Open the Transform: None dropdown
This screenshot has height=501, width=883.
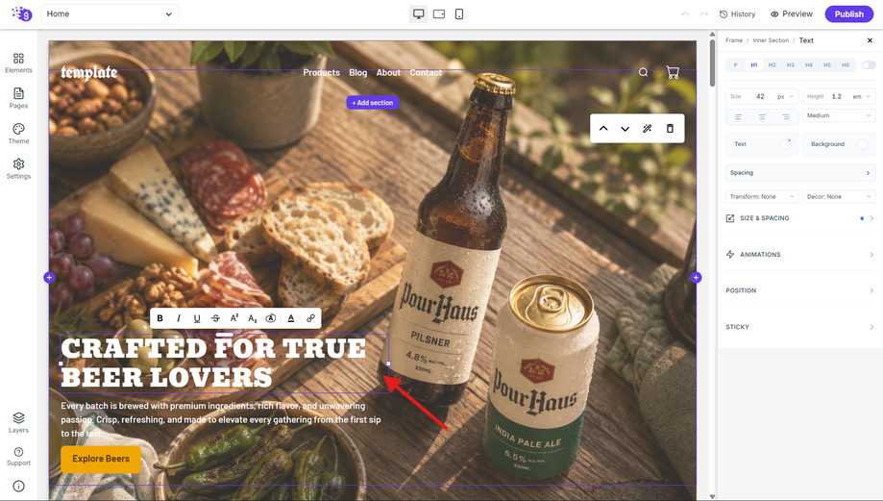762,197
